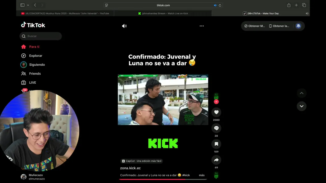Viewport: 326px width, 183px height.
Task: Open the CapCut Una edición más fácil tag
Action: 142,161
